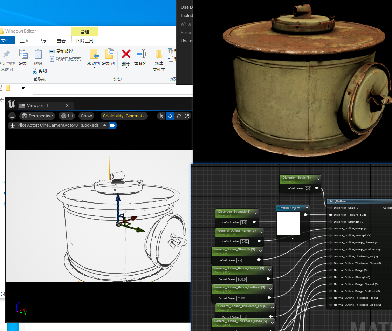Open the 查看 ribbon tab in Explorer
The image size is (392, 331).
pos(61,41)
